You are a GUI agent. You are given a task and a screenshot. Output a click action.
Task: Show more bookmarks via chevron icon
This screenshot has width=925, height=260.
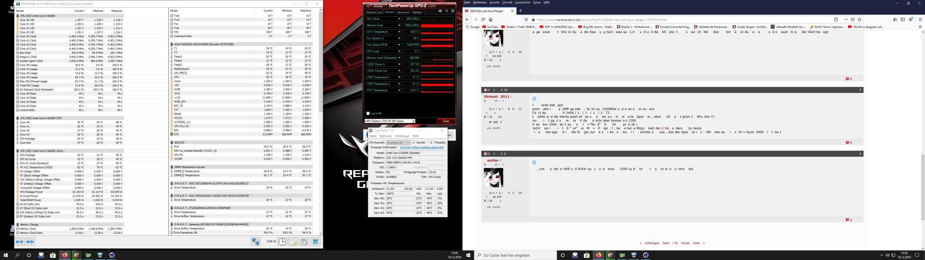[920, 27]
